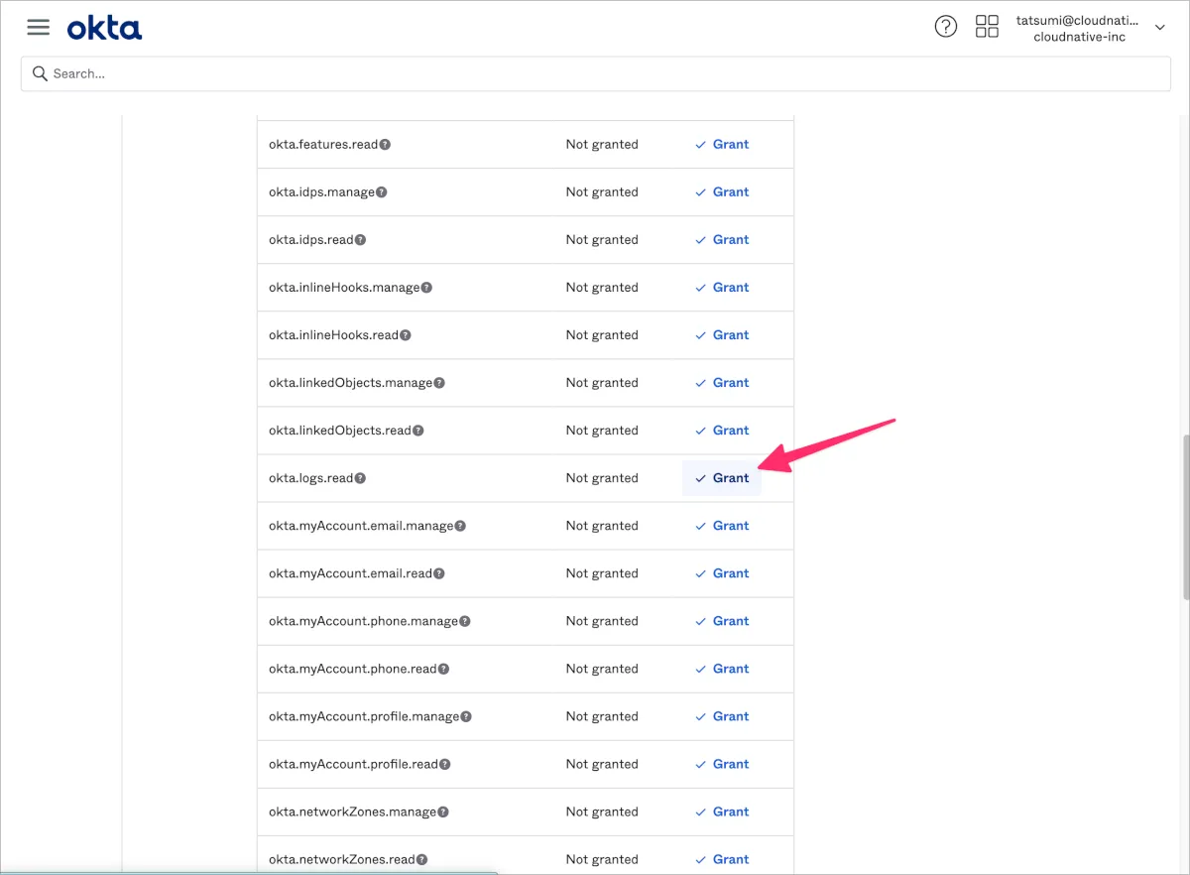
Task: Show help tooltip for okta.myAccount.profile.read
Action: coord(445,764)
